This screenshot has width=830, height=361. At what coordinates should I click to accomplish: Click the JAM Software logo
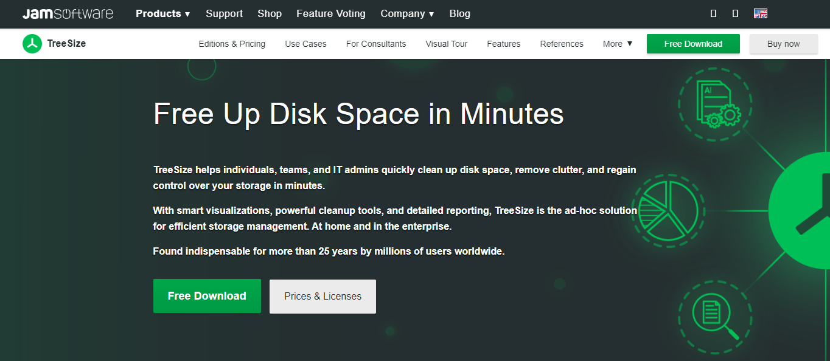point(68,13)
